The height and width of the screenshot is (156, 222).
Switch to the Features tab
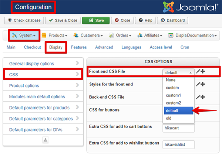(x=79, y=47)
